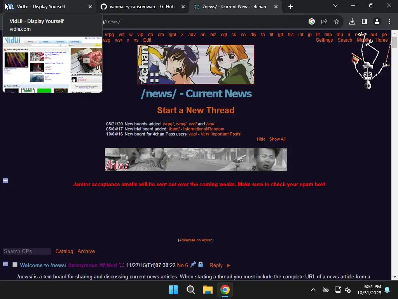Open the Windows Start menu
This screenshot has width=398, height=299.
pos(174,290)
